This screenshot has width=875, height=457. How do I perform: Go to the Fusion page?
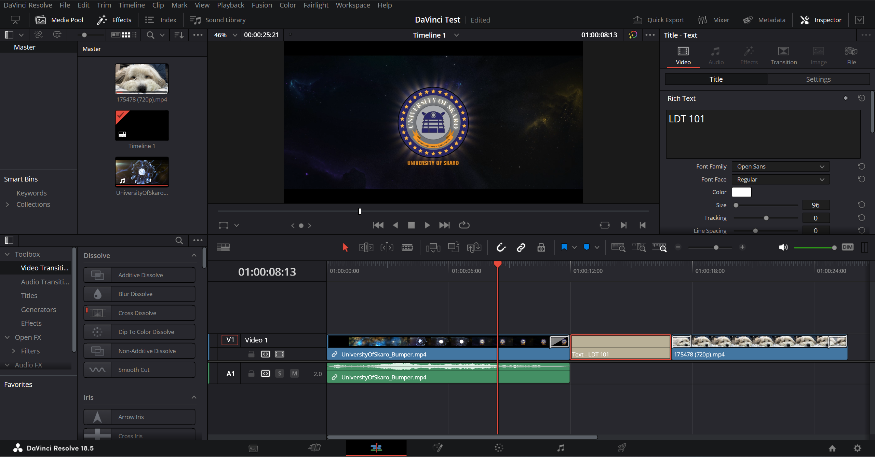438,448
